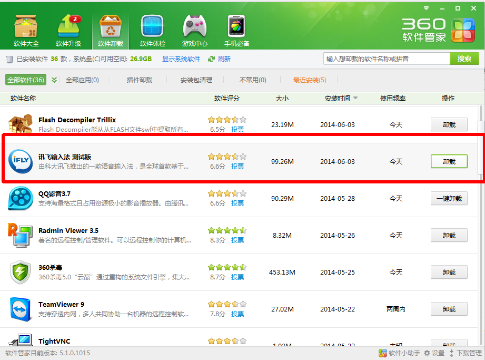Open 软件小助手 icon in status bar
The height and width of the screenshot is (360, 485).
383,353
